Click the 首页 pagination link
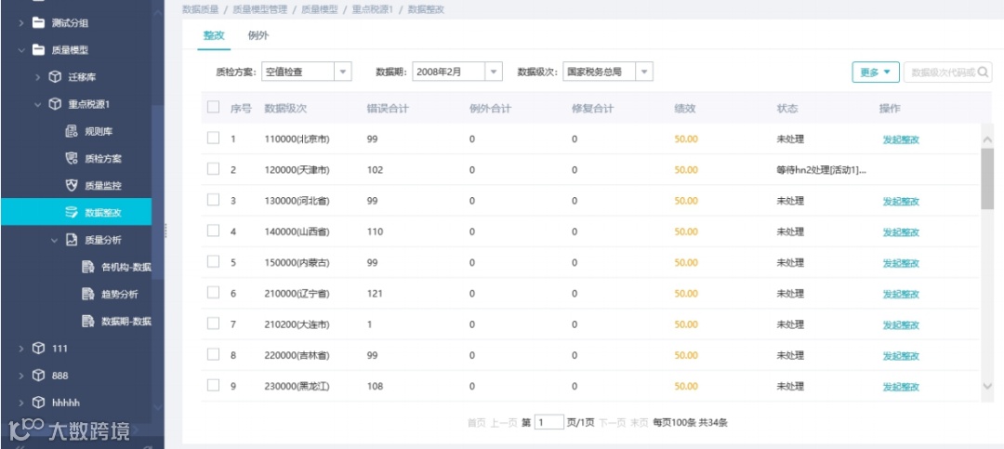1004x449 pixels. coord(476,423)
